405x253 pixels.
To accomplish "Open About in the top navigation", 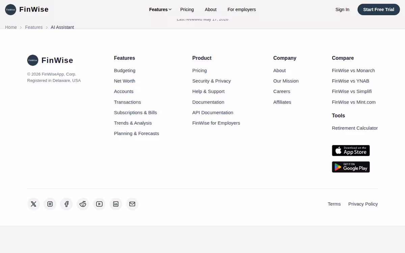I will click(211, 9).
